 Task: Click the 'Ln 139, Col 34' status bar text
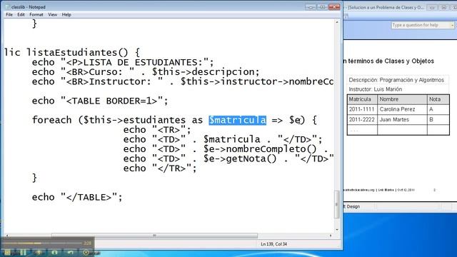(x=273, y=244)
